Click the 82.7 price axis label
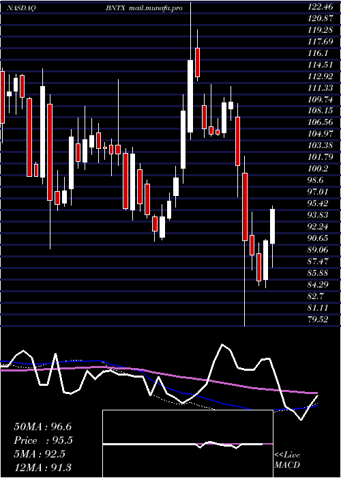341x478 pixels. pos(315,296)
